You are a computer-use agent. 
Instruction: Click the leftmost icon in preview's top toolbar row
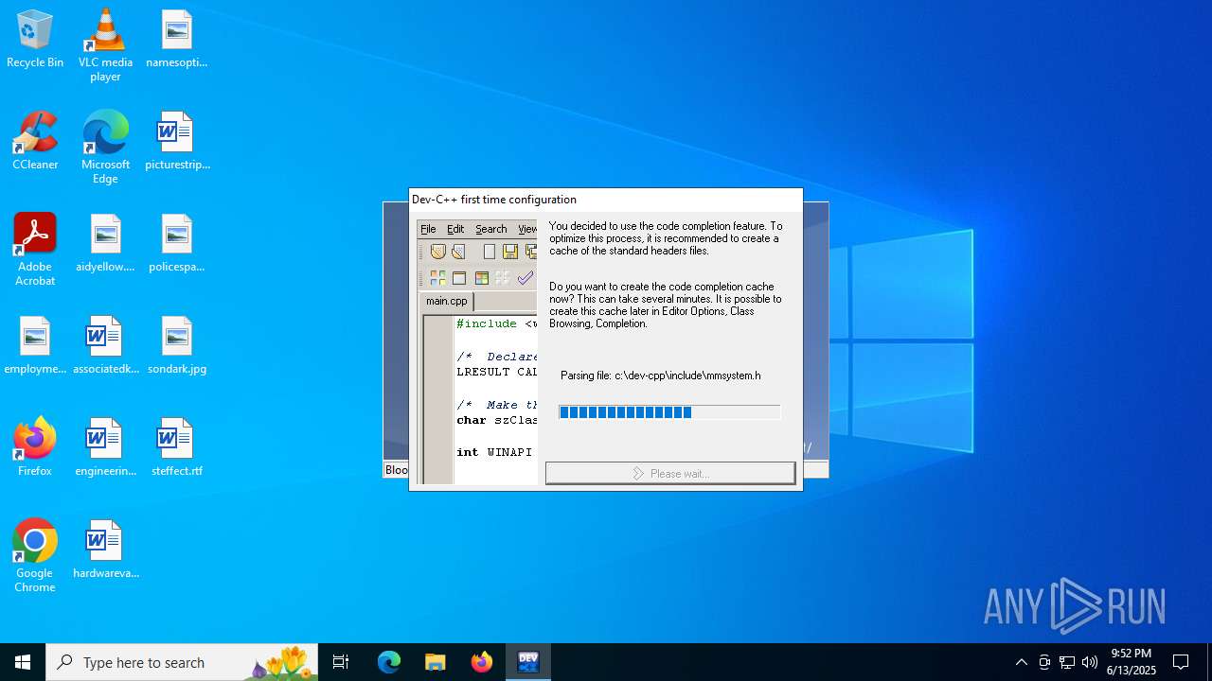(x=437, y=252)
